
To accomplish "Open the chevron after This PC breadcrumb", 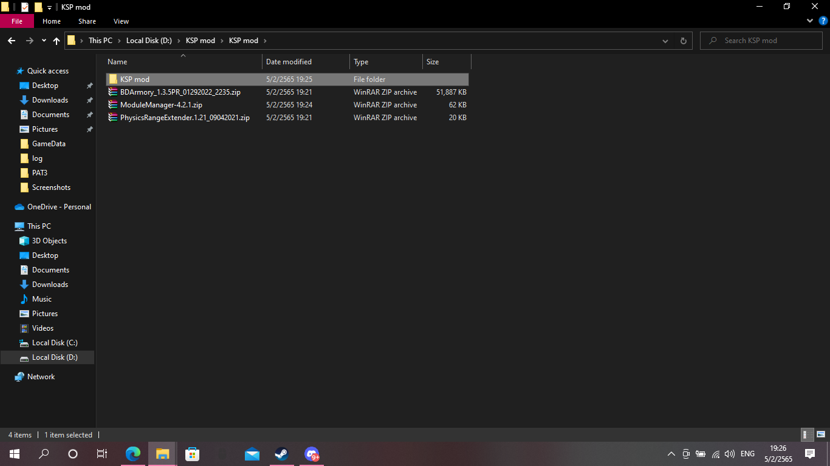I will [x=119, y=41].
